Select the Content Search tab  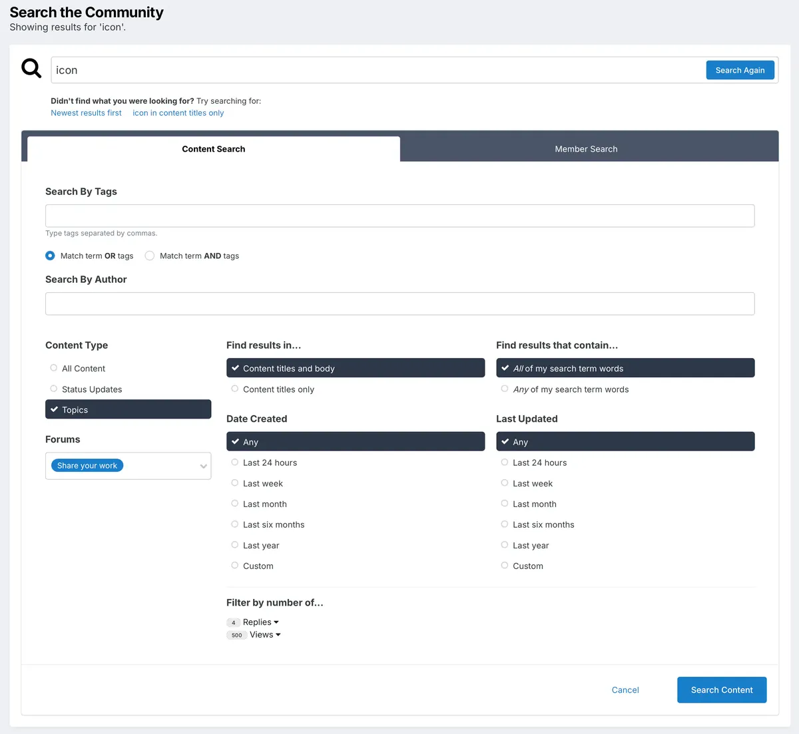pyautogui.click(x=213, y=149)
